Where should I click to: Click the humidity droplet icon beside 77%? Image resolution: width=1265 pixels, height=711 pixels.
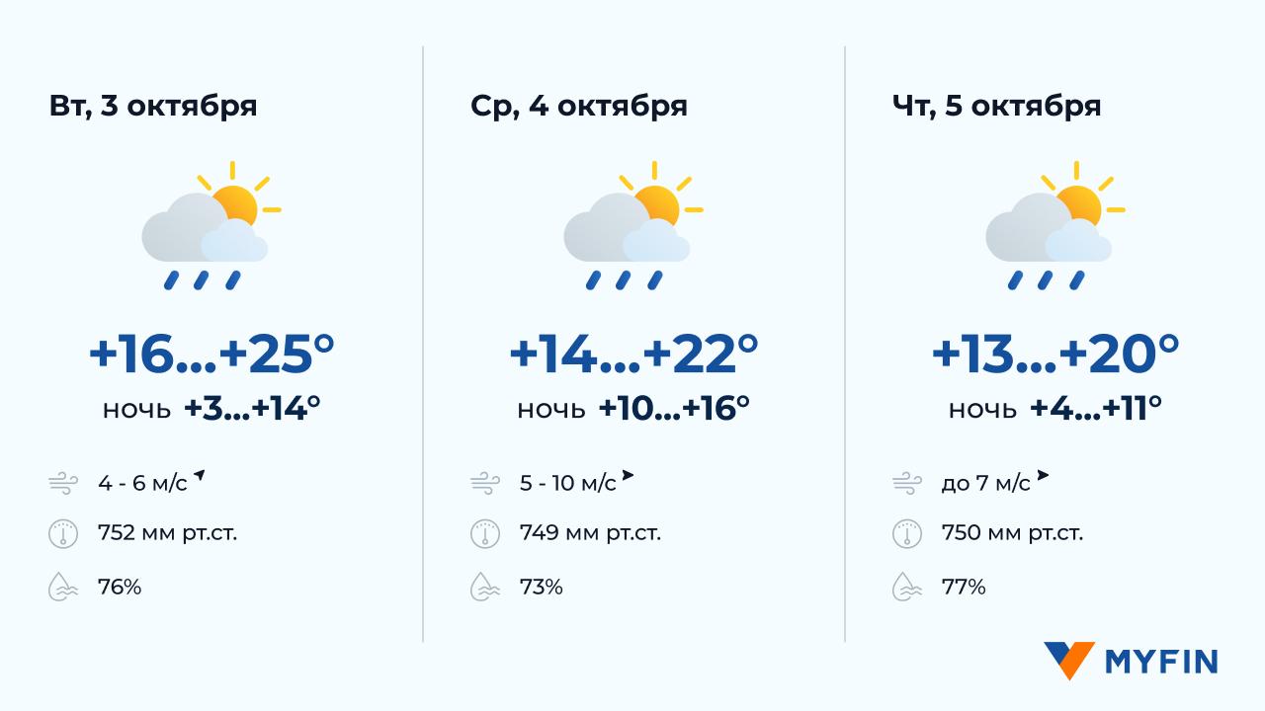906,588
